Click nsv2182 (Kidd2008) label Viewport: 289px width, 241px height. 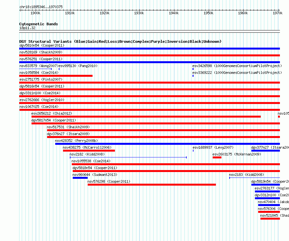(87, 154)
